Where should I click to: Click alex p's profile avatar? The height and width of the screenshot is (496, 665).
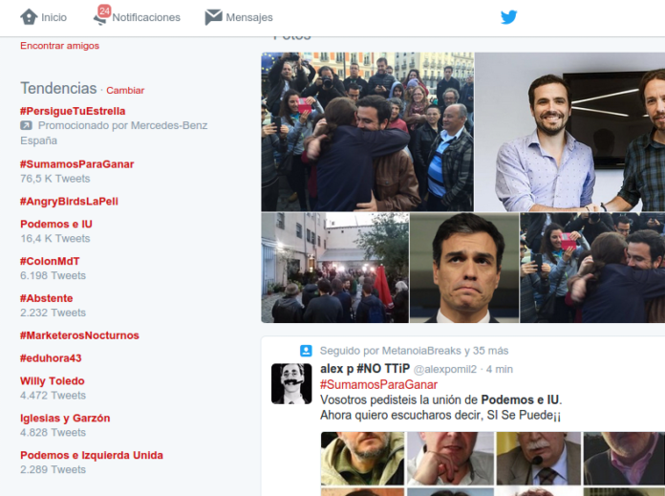click(x=290, y=383)
